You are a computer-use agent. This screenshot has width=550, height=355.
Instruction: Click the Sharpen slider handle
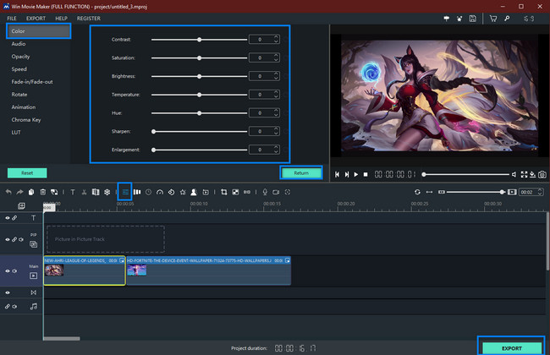click(154, 131)
